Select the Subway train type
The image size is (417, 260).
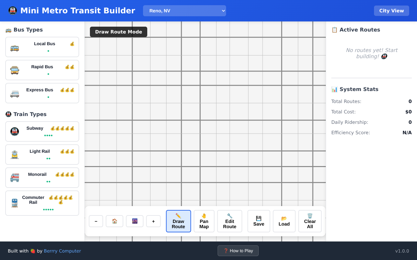click(x=42, y=131)
